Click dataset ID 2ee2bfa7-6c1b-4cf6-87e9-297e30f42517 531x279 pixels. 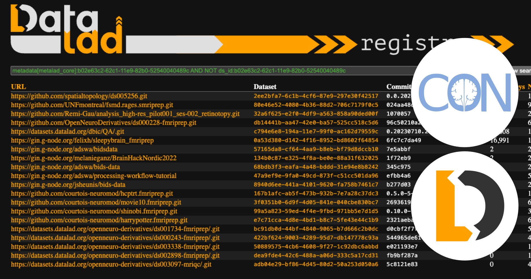[316, 96]
